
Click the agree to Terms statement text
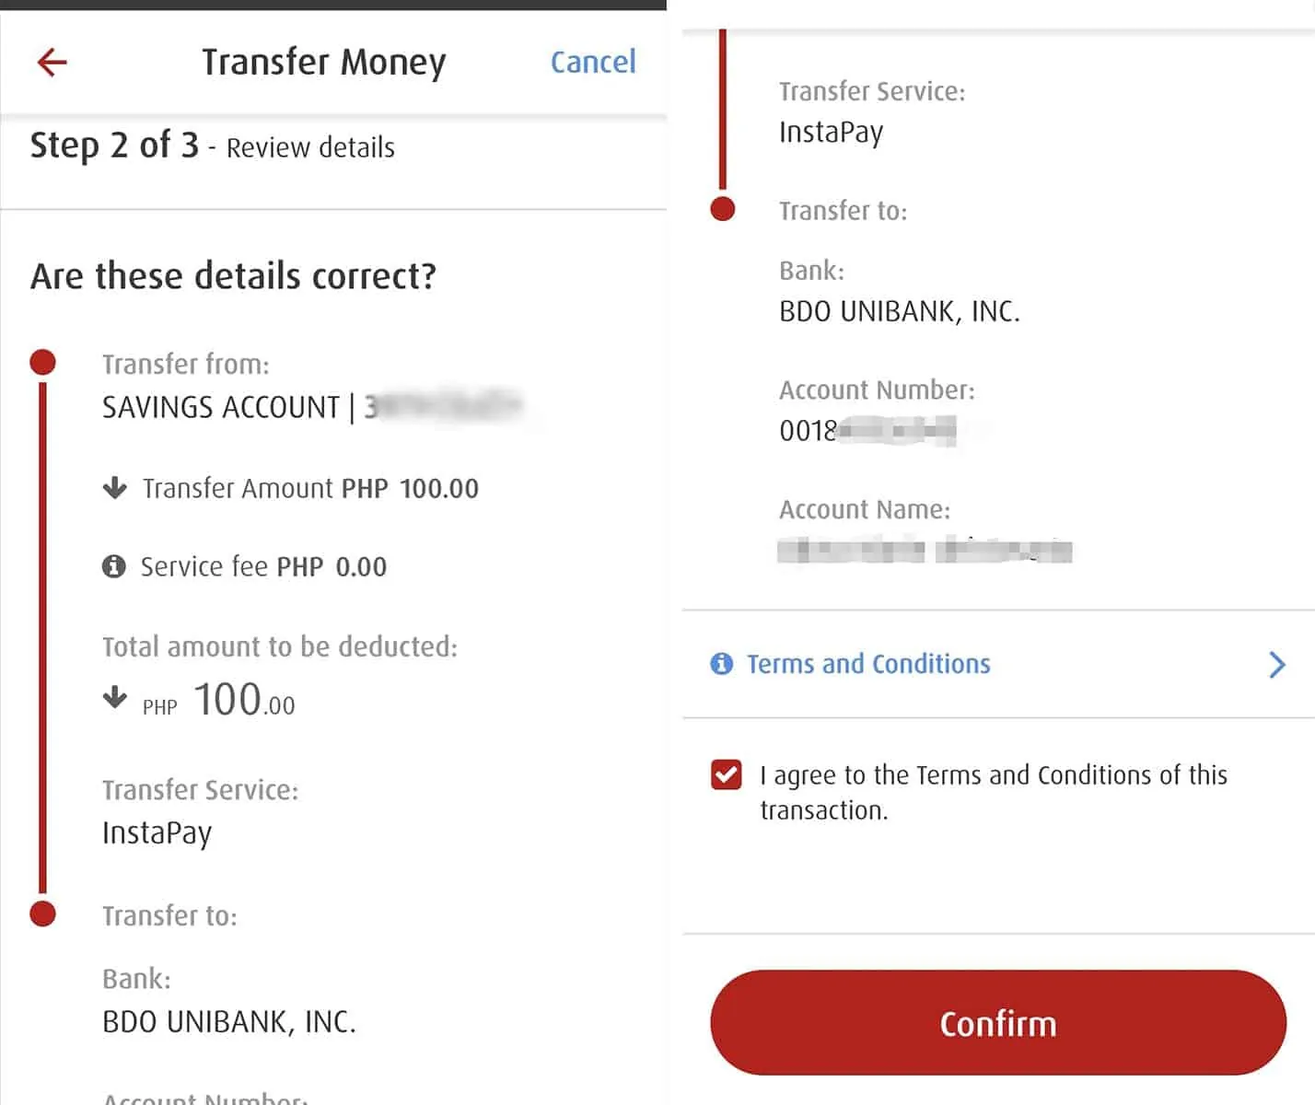[x=993, y=792]
